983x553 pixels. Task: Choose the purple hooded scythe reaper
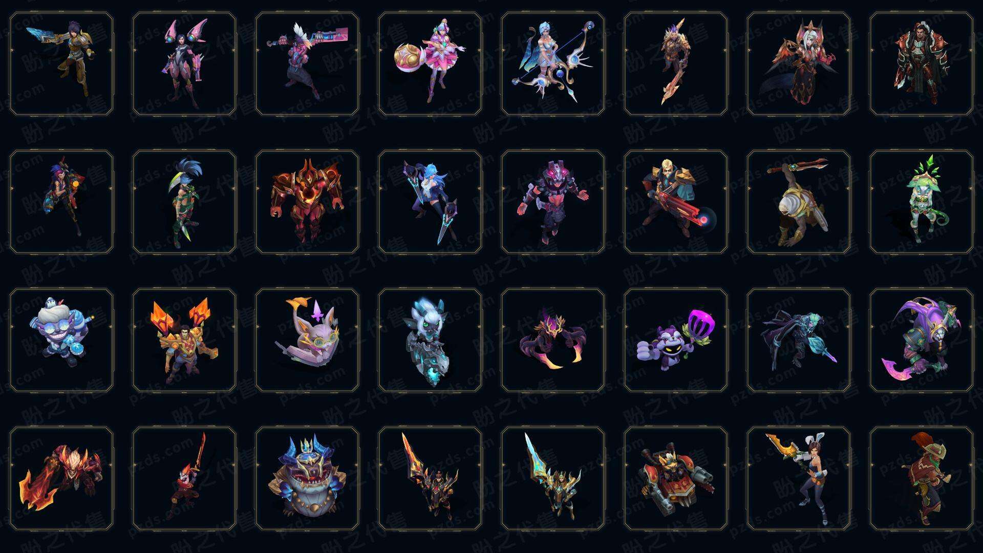point(922,341)
